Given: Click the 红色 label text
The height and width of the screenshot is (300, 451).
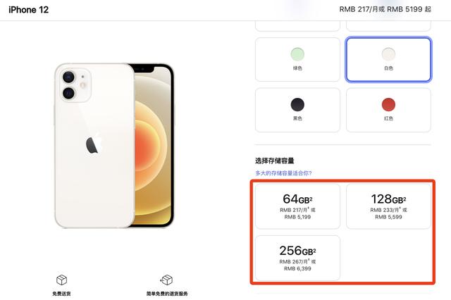Looking at the screenshot, I should point(388,118).
